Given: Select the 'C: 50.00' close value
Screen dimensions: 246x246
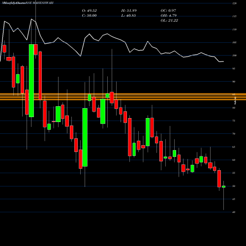Looking at the screenshot, I should [x=89, y=16].
